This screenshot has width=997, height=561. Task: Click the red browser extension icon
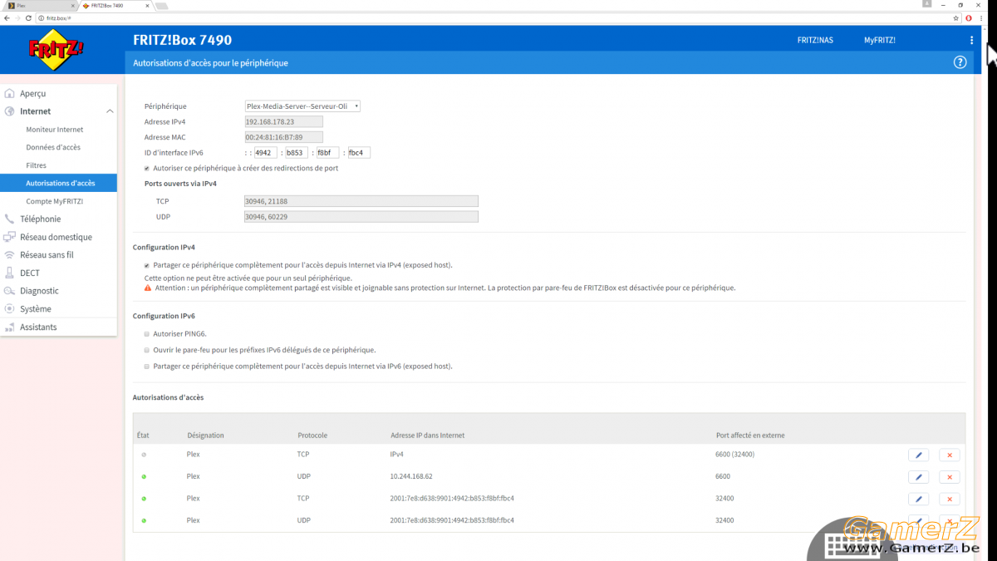pos(968,17)
